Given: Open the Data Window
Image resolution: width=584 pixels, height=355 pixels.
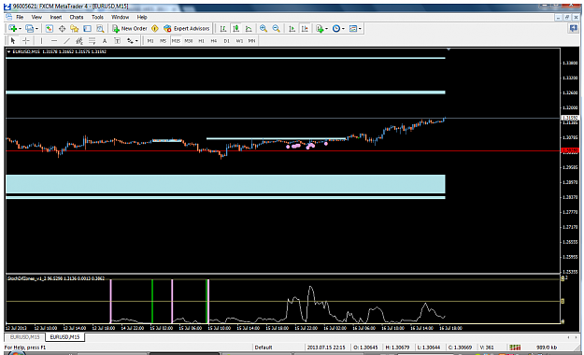Looking at the screenshot, I should click(62, 29).
